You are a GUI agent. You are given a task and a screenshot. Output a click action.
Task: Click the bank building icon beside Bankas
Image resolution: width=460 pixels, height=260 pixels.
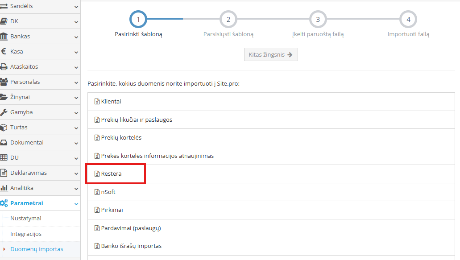coord(4,37)
